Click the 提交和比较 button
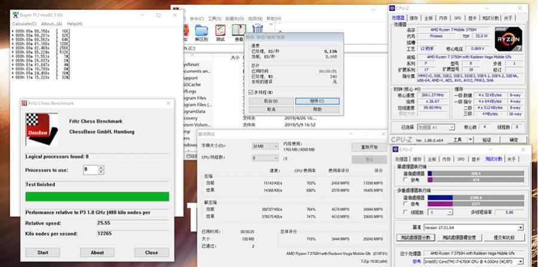The width and height of the screenshot is (538, 267). pos(504,238)
